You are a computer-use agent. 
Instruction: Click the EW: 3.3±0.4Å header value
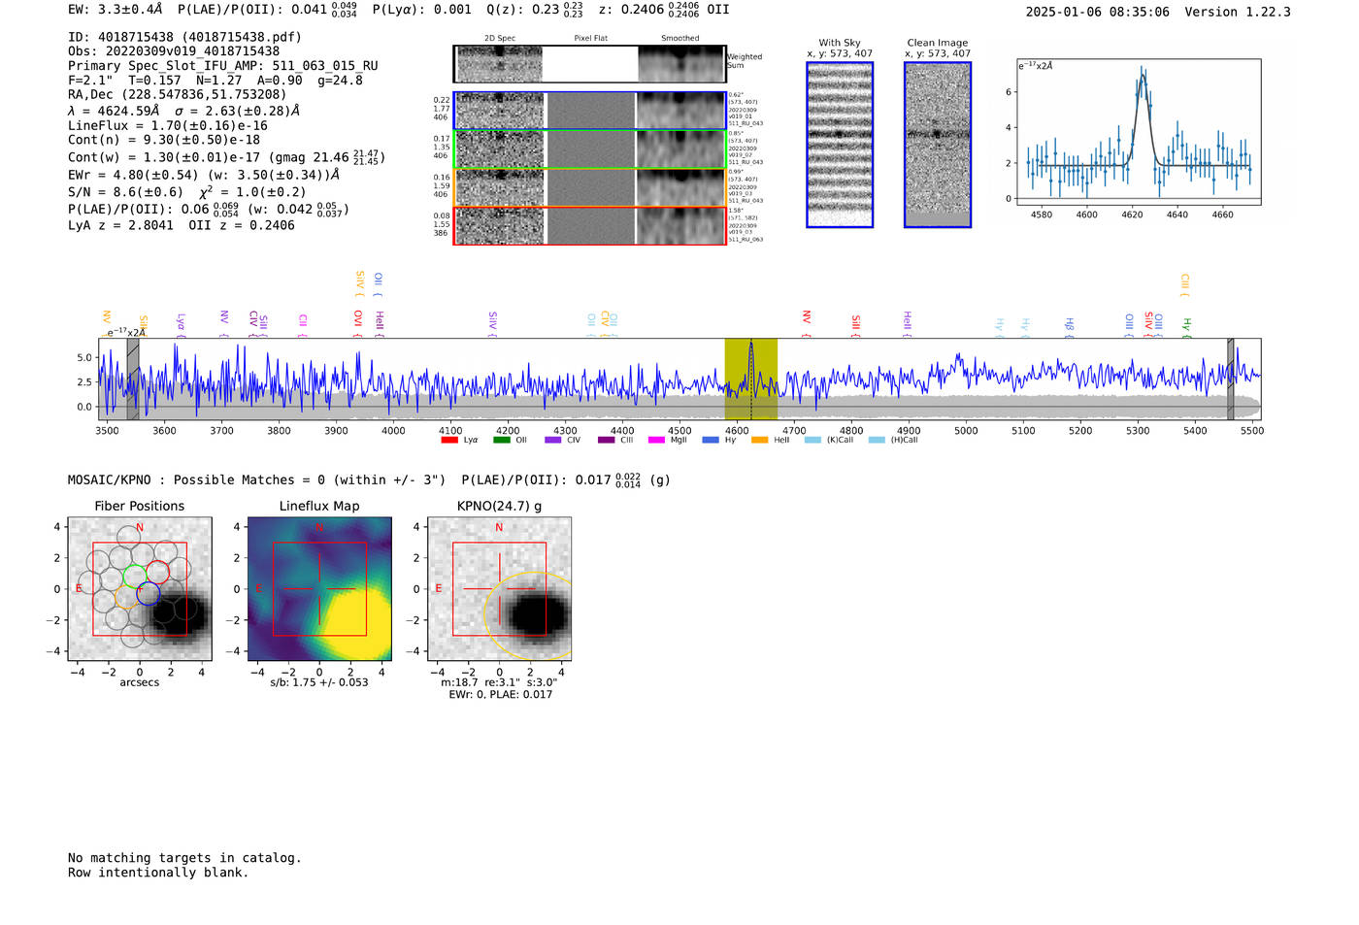[116, 10]
